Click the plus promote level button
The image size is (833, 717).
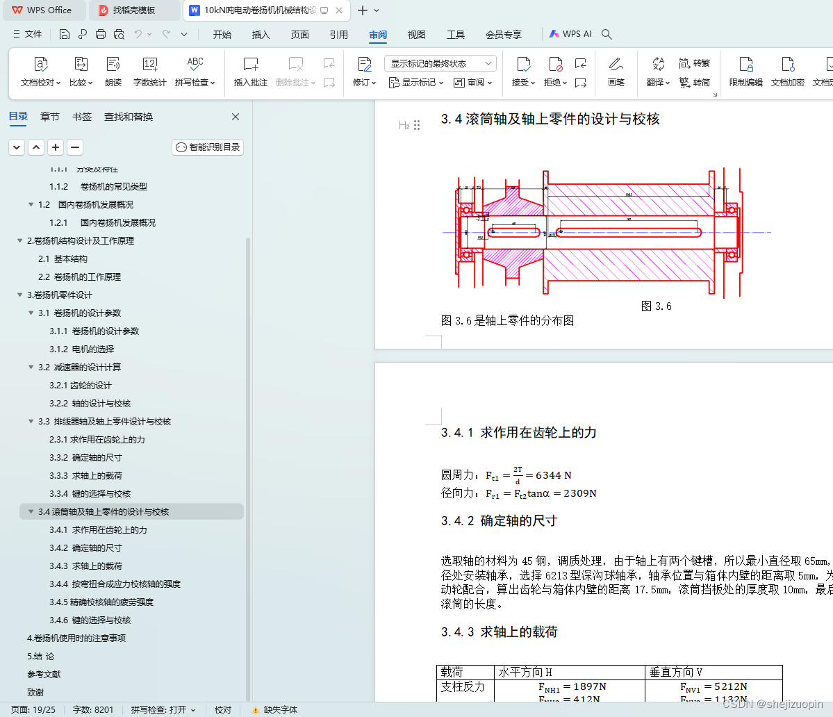[56, 147]
